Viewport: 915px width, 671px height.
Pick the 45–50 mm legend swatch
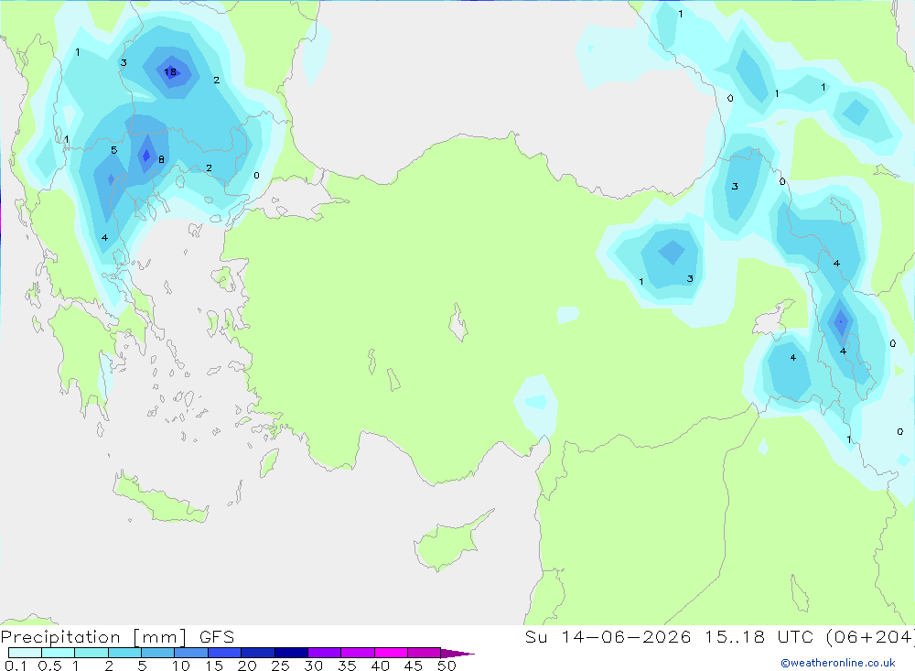pos(424,653)
